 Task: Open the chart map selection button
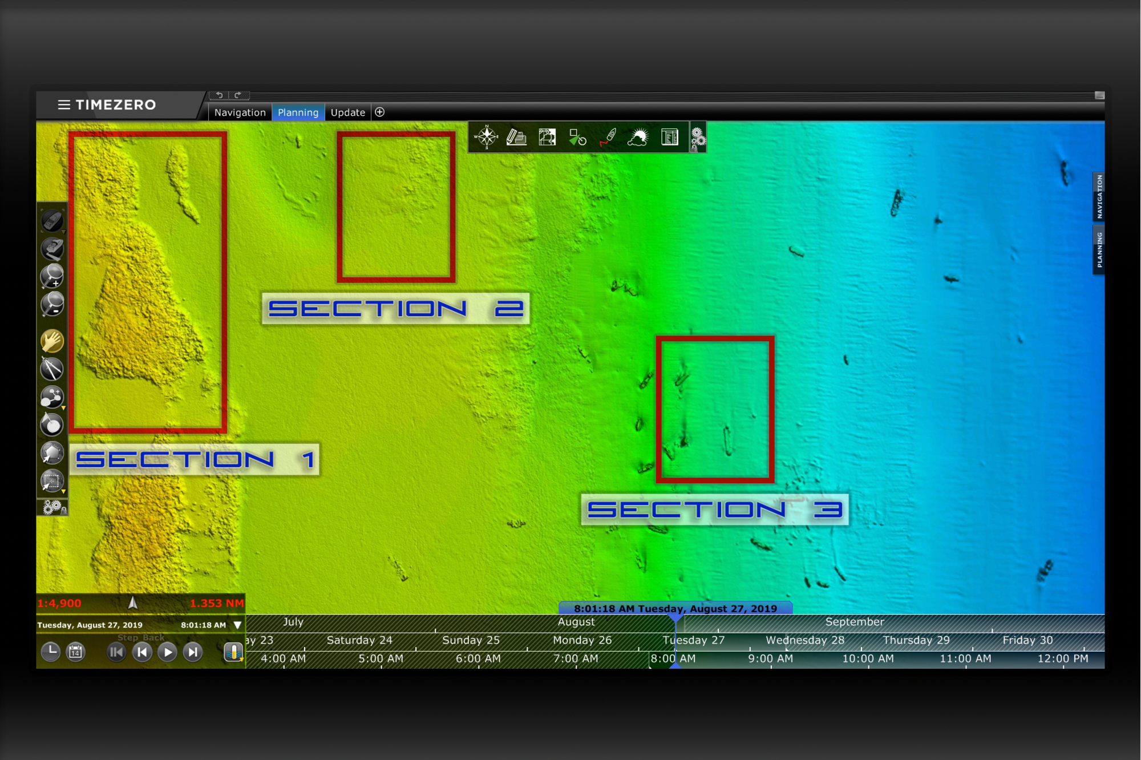coord(547,137)
